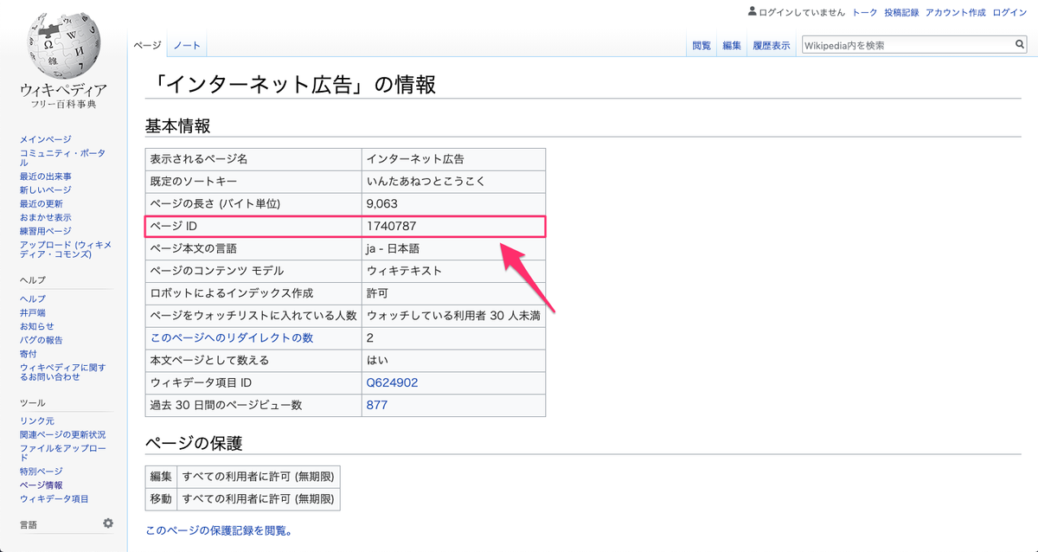The height and width of the screenshot is (552, 1038).
Task: Open コミュニティ・ポータル sidebar link
Action: click(x=62, y=157)
